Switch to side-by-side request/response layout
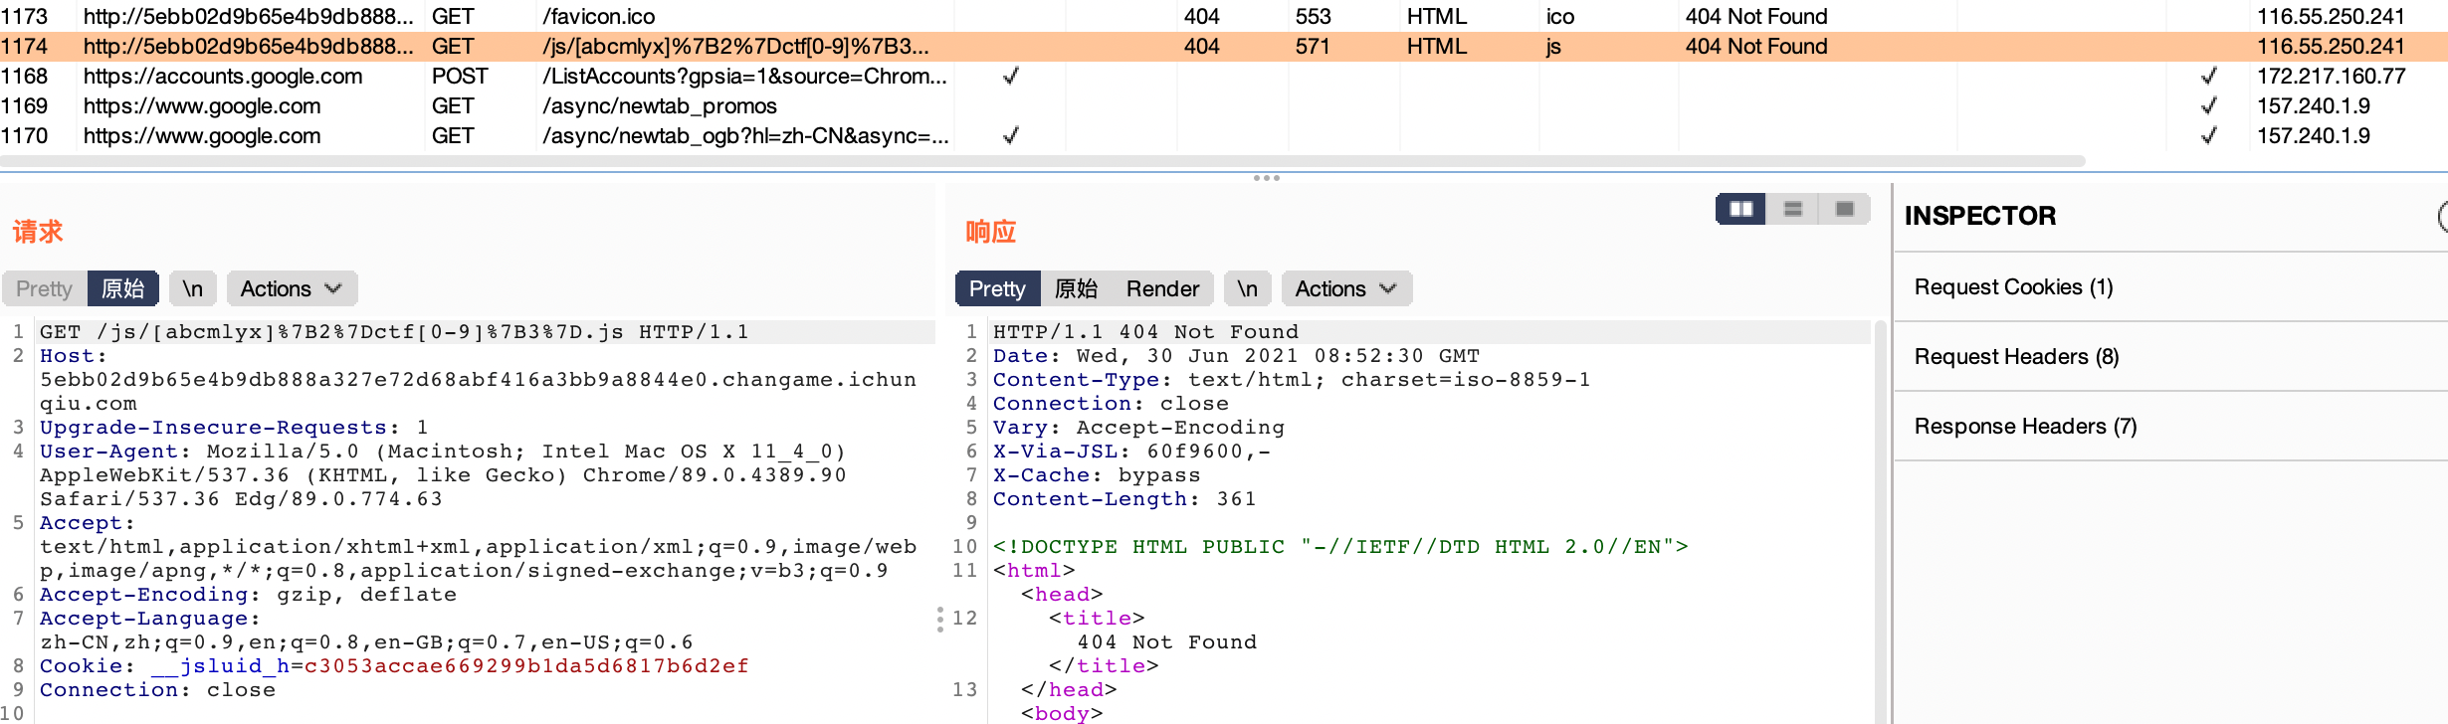This screenshot has height=724, width=2448. 1740,209
